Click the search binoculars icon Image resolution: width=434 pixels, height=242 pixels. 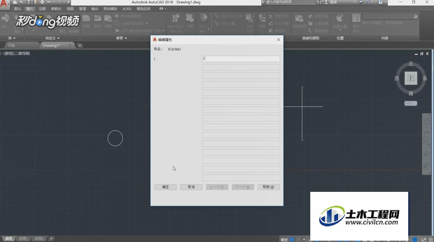pyautogui.click(x=319, y=2)
